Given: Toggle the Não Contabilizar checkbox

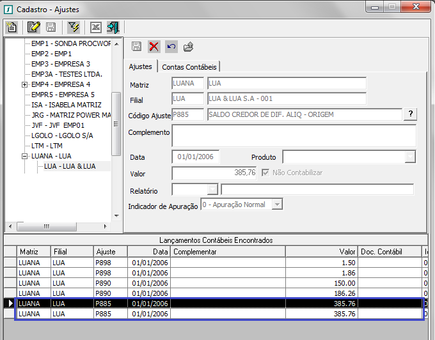Looking at the screenshot, I should click(267, 173).
